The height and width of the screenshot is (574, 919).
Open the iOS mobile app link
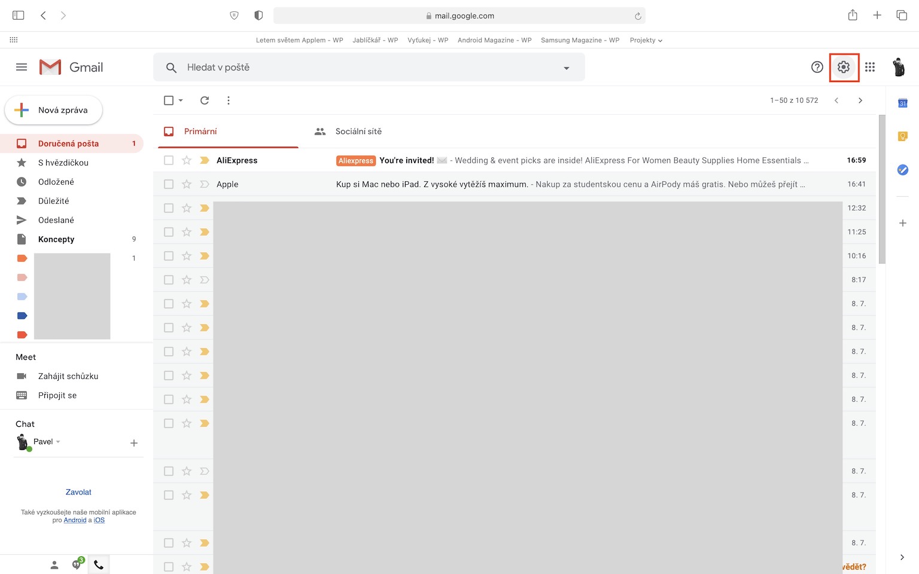click(x=99, y=520)
